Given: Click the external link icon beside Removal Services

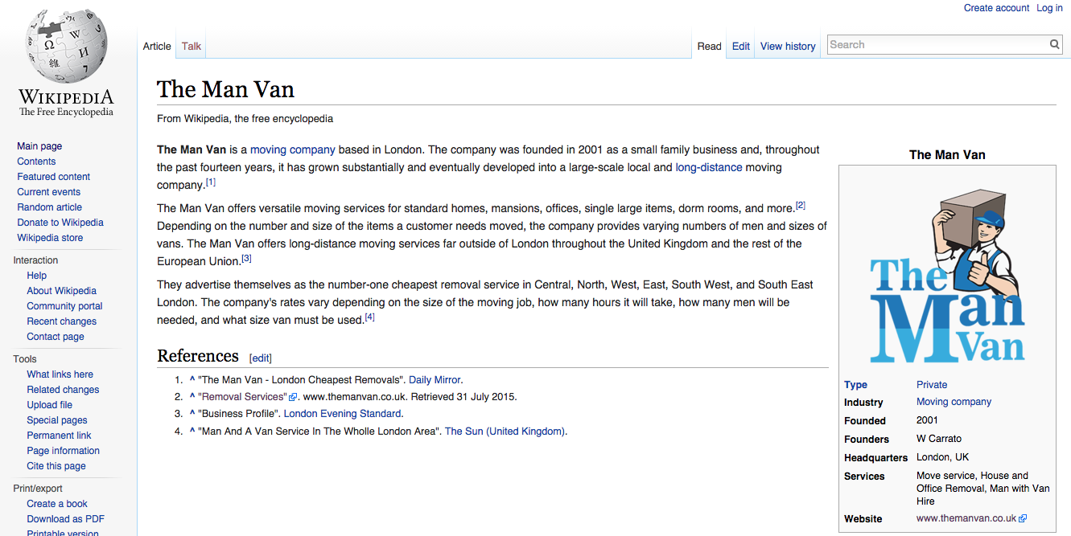Looking at the screenshot, I should (294, 397).
